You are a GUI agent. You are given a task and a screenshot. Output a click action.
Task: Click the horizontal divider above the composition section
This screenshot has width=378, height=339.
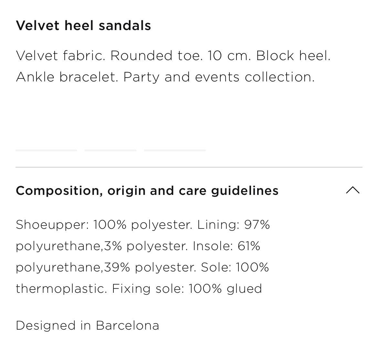tap(189, 167)
